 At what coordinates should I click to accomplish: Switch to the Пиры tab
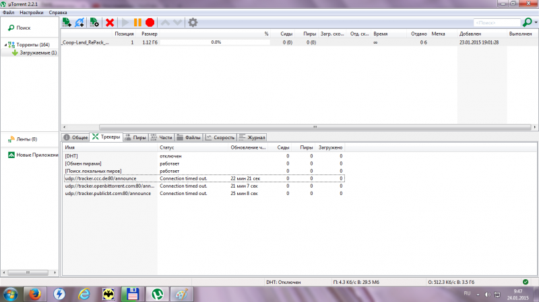click(135, 137)
